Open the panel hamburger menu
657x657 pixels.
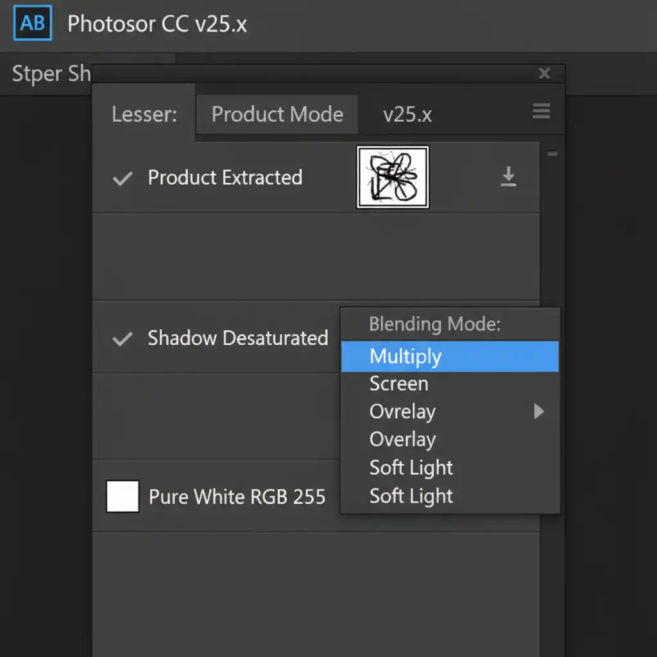point(541,112)
